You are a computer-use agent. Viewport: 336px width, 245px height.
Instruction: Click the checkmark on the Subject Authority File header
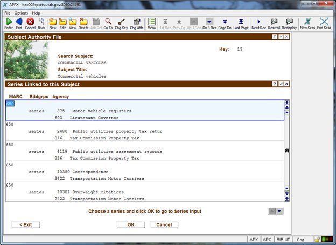tap(281, 37)
